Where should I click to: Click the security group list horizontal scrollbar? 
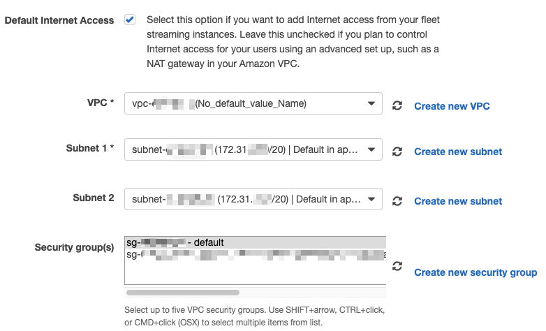point(183,293)
